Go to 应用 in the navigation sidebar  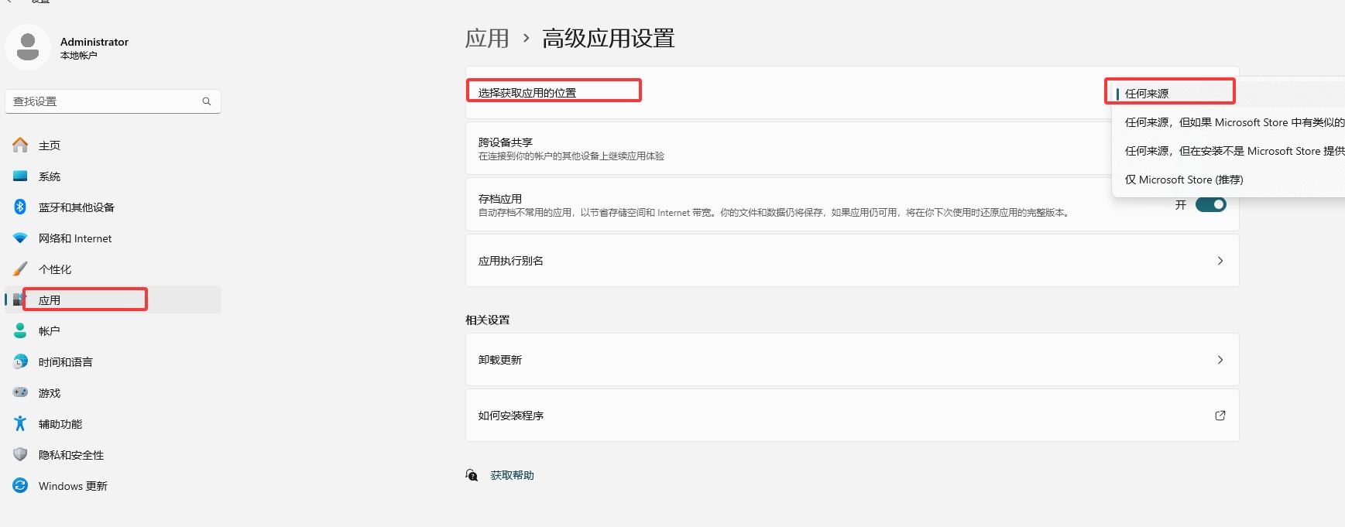(50, 300)
